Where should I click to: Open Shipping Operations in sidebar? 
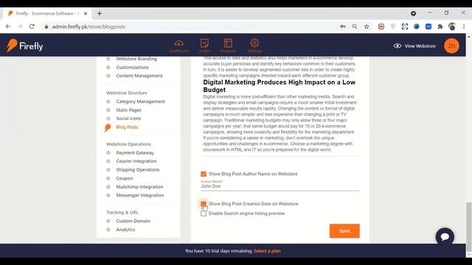pos(138,170)
